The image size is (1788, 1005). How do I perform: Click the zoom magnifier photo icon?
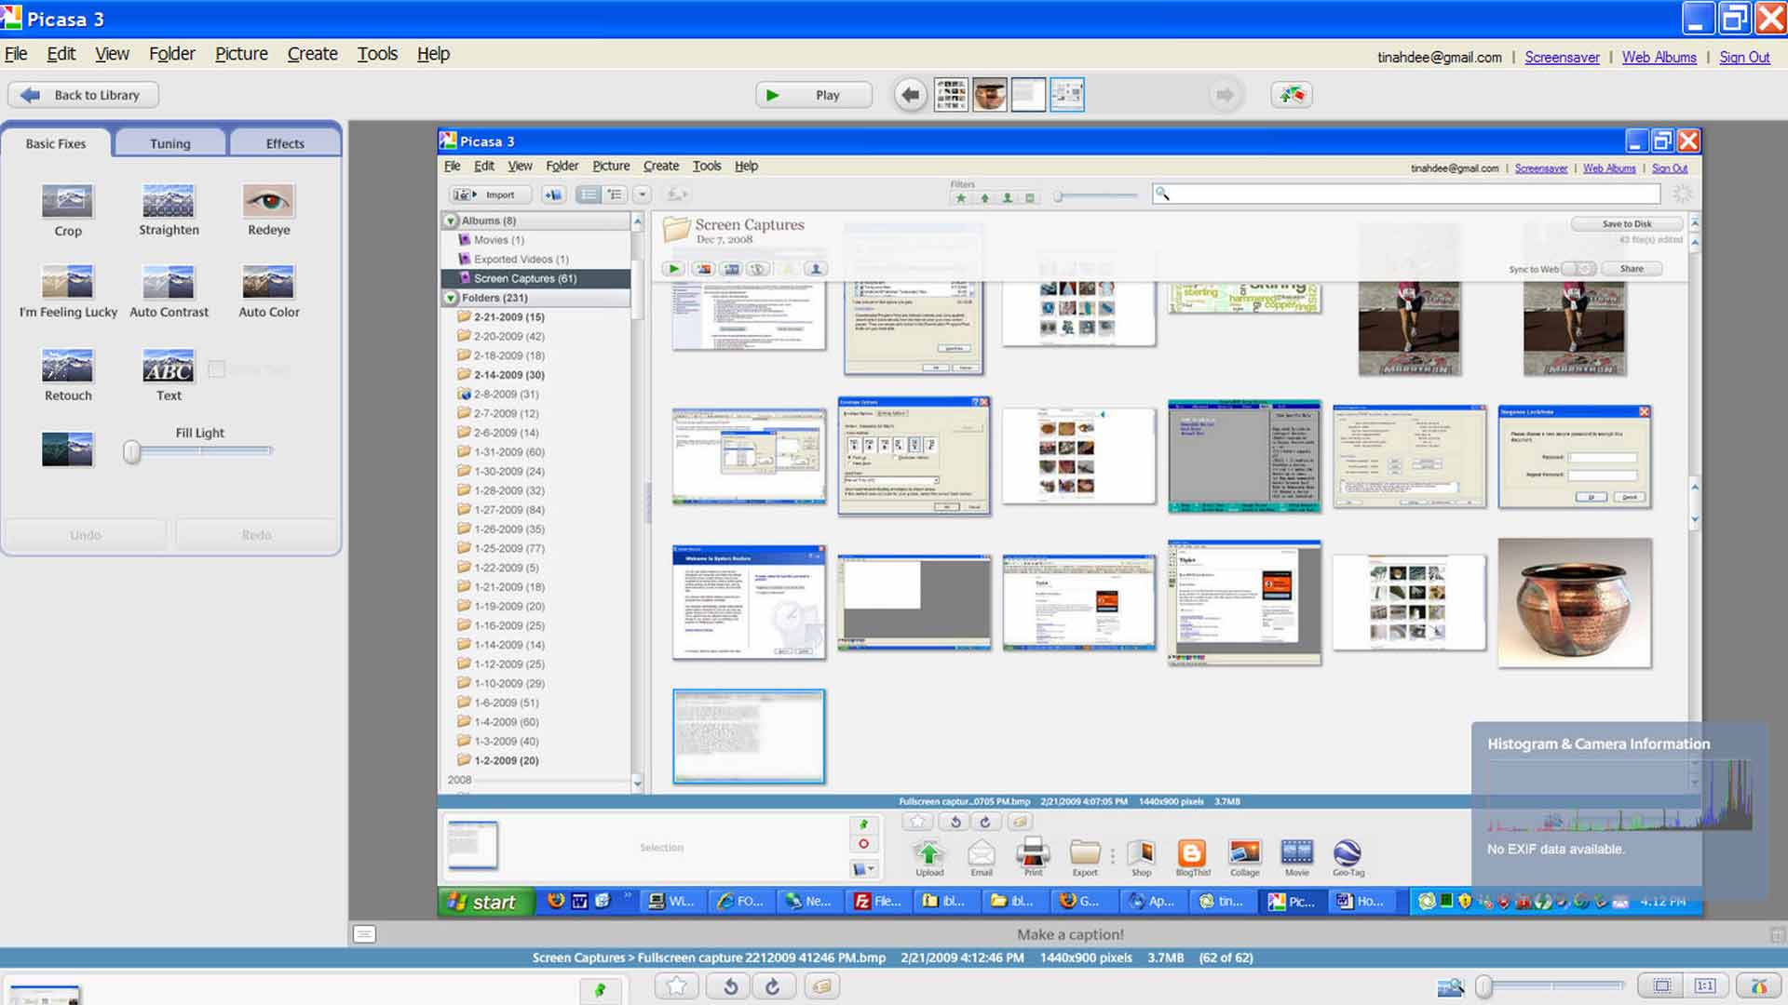[1451, 986]
